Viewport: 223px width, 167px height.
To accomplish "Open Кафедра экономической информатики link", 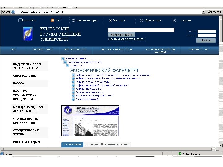I will tap(113, 75).
